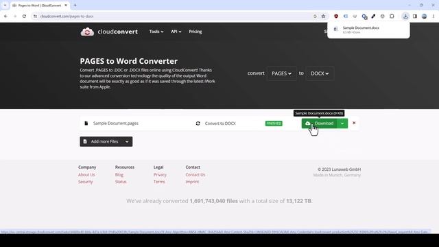Click the cloudconvert wordmark
This screenshot has height=247, width=439.
117,32
